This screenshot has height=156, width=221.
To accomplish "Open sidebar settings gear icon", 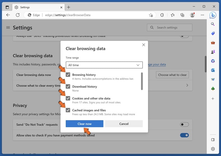I will point(213,149).
